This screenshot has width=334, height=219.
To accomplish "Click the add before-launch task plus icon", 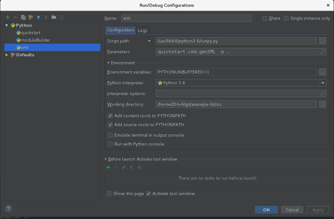I will (x=108, y=167).
